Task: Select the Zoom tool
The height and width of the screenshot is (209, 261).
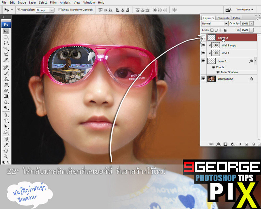Action: click(x=6, y=156)
